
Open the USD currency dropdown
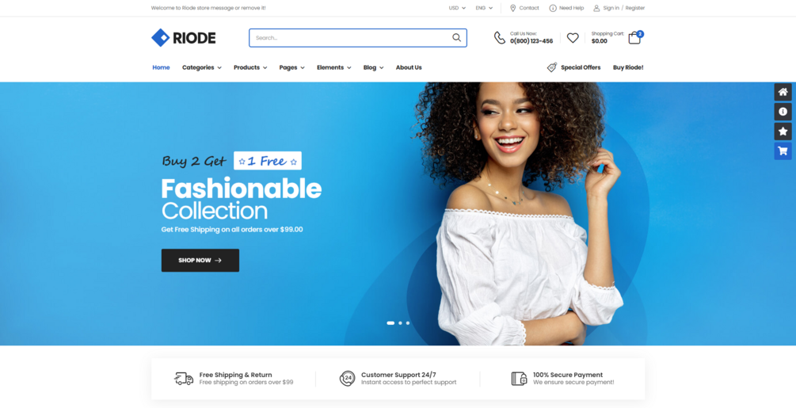tap(457, 8)
